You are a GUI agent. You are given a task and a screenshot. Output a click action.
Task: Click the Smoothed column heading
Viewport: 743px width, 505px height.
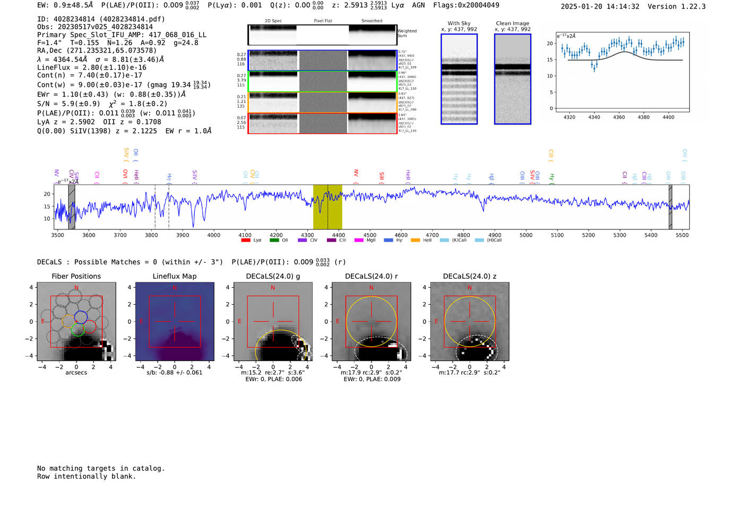point(372,21)
